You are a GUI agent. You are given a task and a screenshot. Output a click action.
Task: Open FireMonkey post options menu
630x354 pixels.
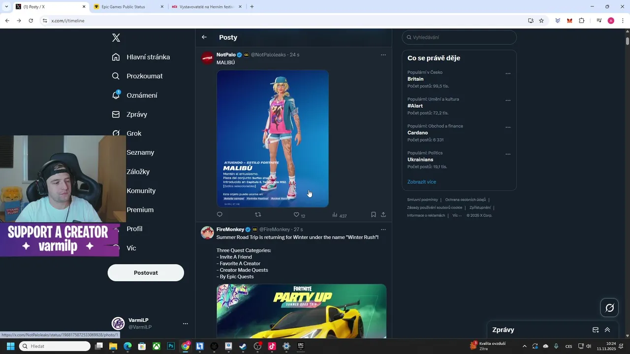383,230
